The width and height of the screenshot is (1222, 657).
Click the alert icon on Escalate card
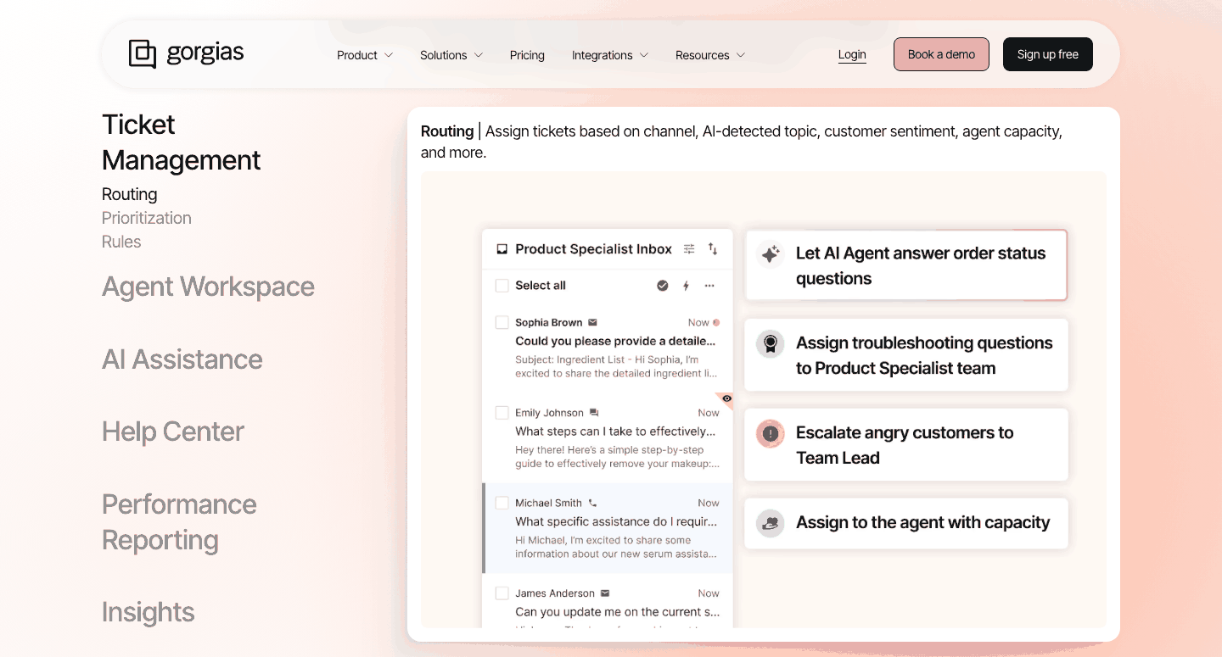point(771,434)
